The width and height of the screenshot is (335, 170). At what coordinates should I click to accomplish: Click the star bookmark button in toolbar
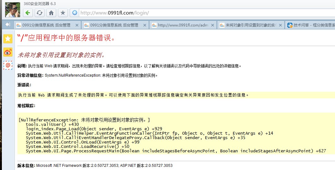coord(63,13)
